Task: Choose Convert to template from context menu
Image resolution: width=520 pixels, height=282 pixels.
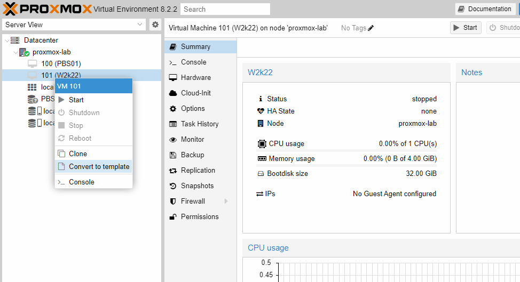Action: click(99, 167)
